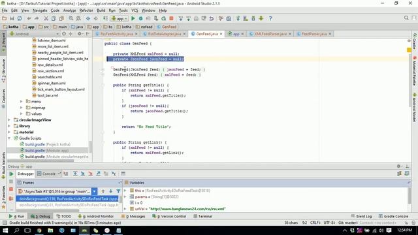Open the app run configuration dropdown

coord(120,18)
